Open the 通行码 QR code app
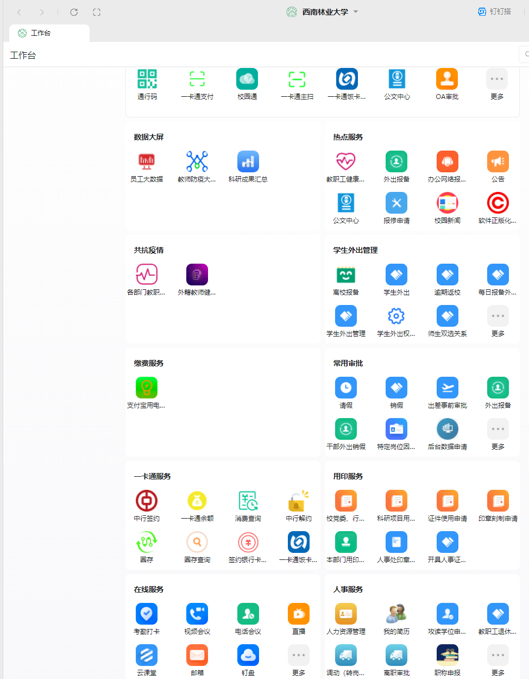This screenshot has width=529, height=679. (147, 79)
